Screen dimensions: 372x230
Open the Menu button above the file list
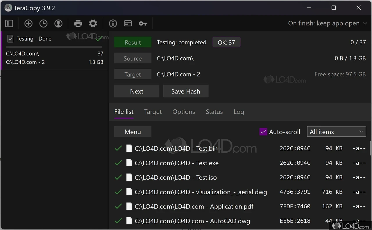pos(133,132)
